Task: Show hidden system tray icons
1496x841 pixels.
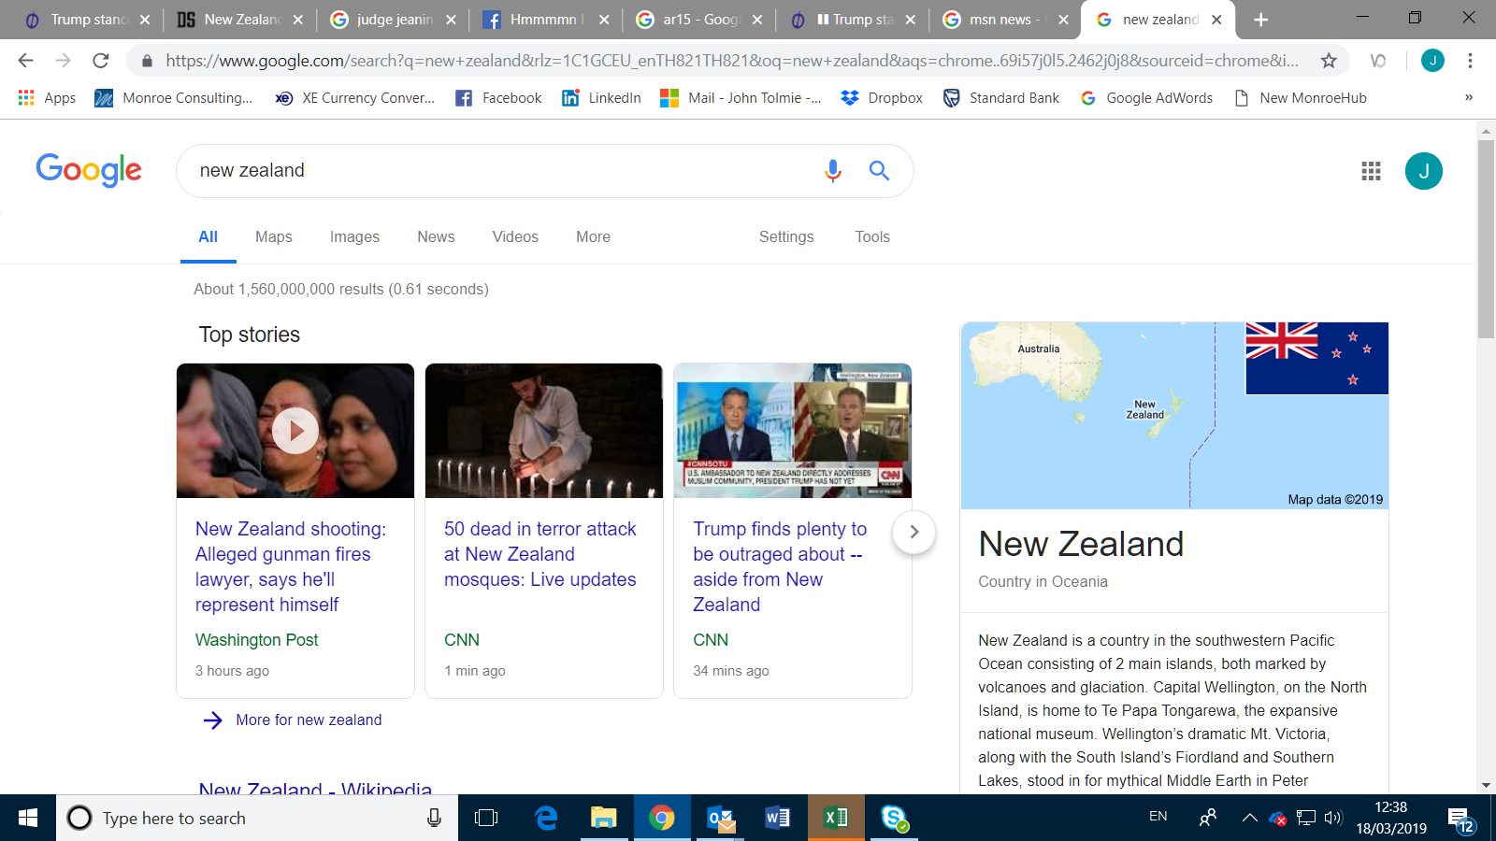Action: point(1249,818)
